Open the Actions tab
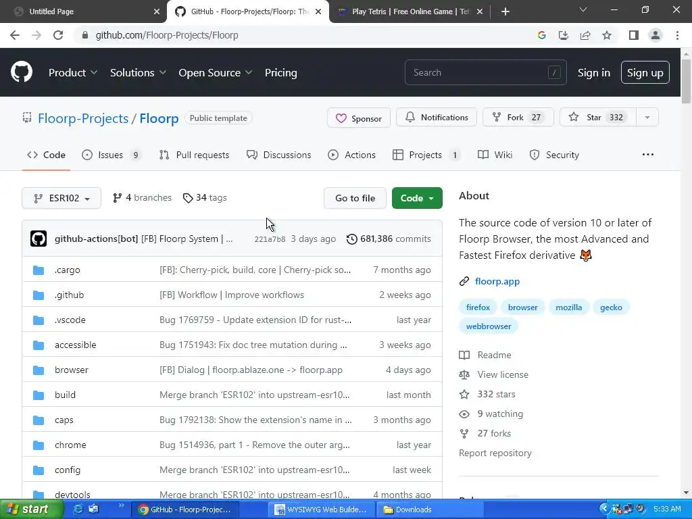 351,155
